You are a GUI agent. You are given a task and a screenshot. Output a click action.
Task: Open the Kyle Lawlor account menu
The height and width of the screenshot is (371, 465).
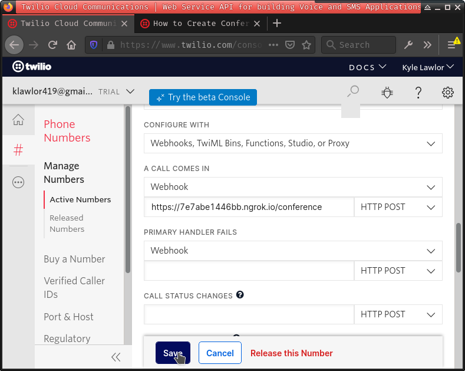click(428, 67)
